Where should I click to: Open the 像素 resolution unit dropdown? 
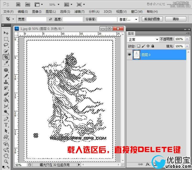click(128, 19)
